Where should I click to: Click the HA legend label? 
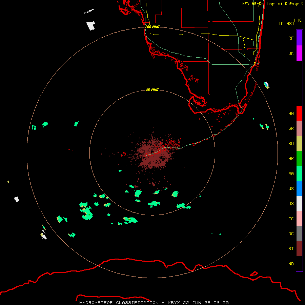click(291, 113)
